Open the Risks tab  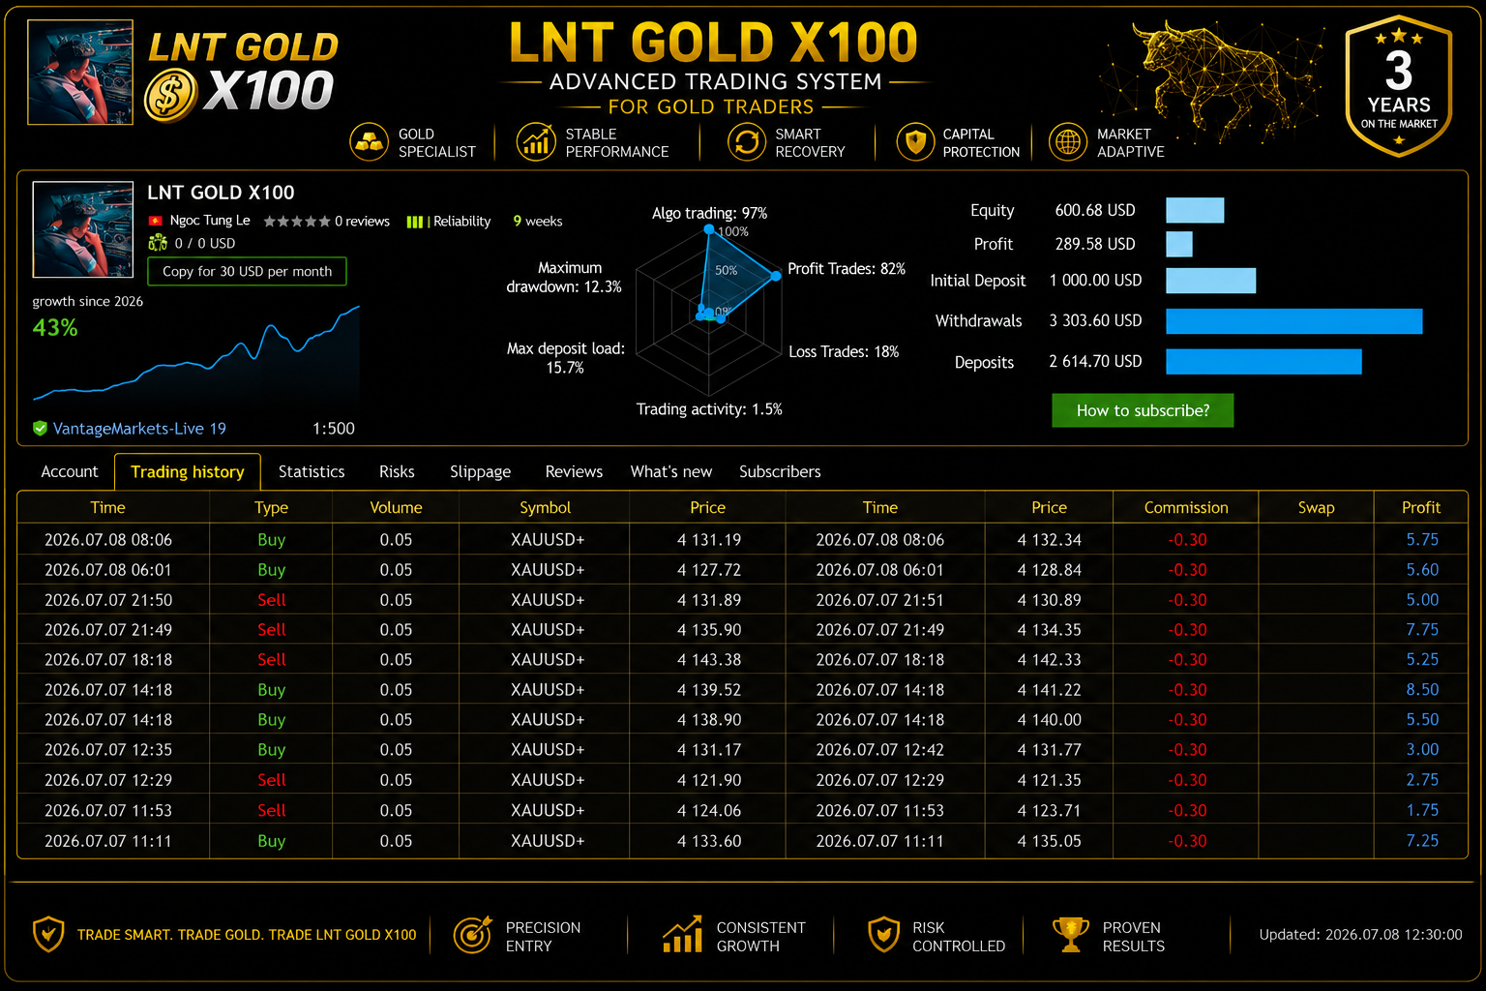[x=397, y=471]
